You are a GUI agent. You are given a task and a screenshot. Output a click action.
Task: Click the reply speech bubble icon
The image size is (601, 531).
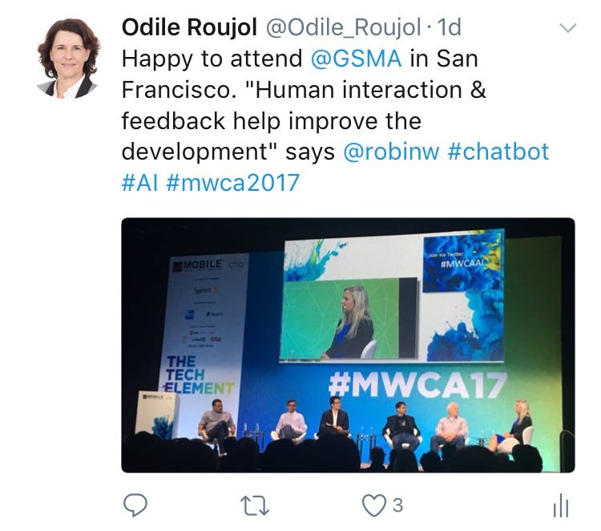click(135, 505)
